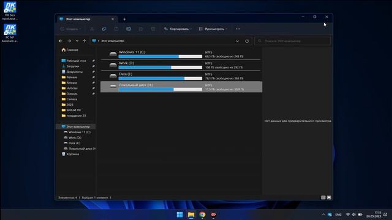Image resolution: width=392 pixels, height=220 pixels.
Task: Show hidden tray icons chevron
Action: pos(323,215)
